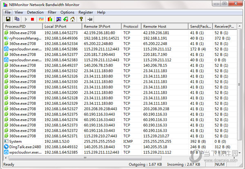Click remote address 192.168.1.191:14521
The image size is (245, 169).
[102, 38]
